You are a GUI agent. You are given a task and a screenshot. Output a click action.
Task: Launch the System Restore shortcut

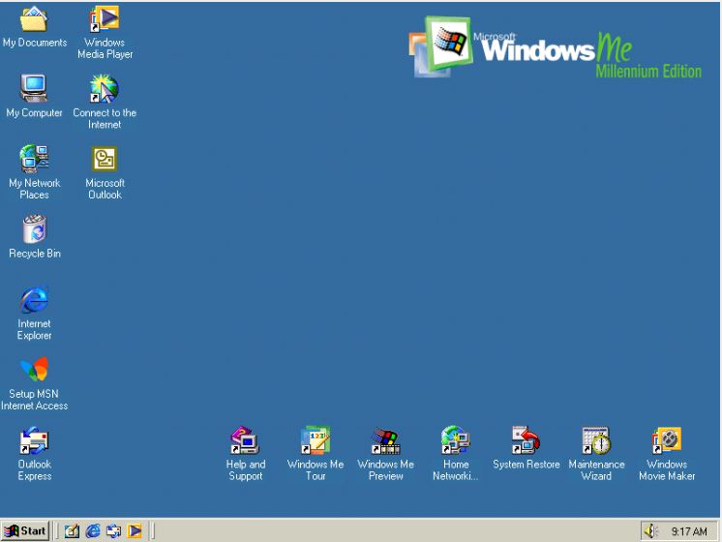coord(526,440)
